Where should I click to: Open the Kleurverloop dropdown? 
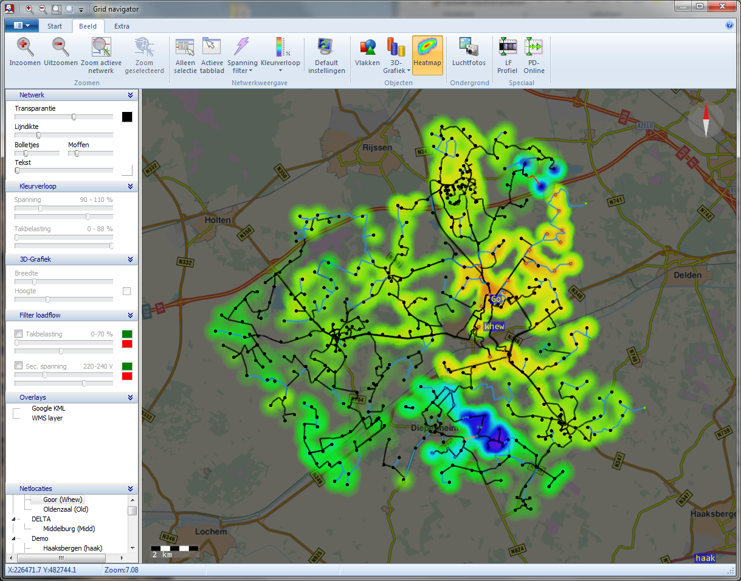pos(280,71)
